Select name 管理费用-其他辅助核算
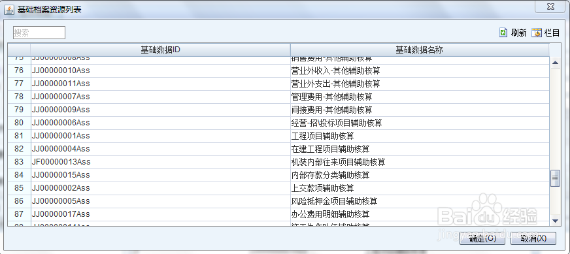This screenshot has width=570, height=254. click(420, 97)
